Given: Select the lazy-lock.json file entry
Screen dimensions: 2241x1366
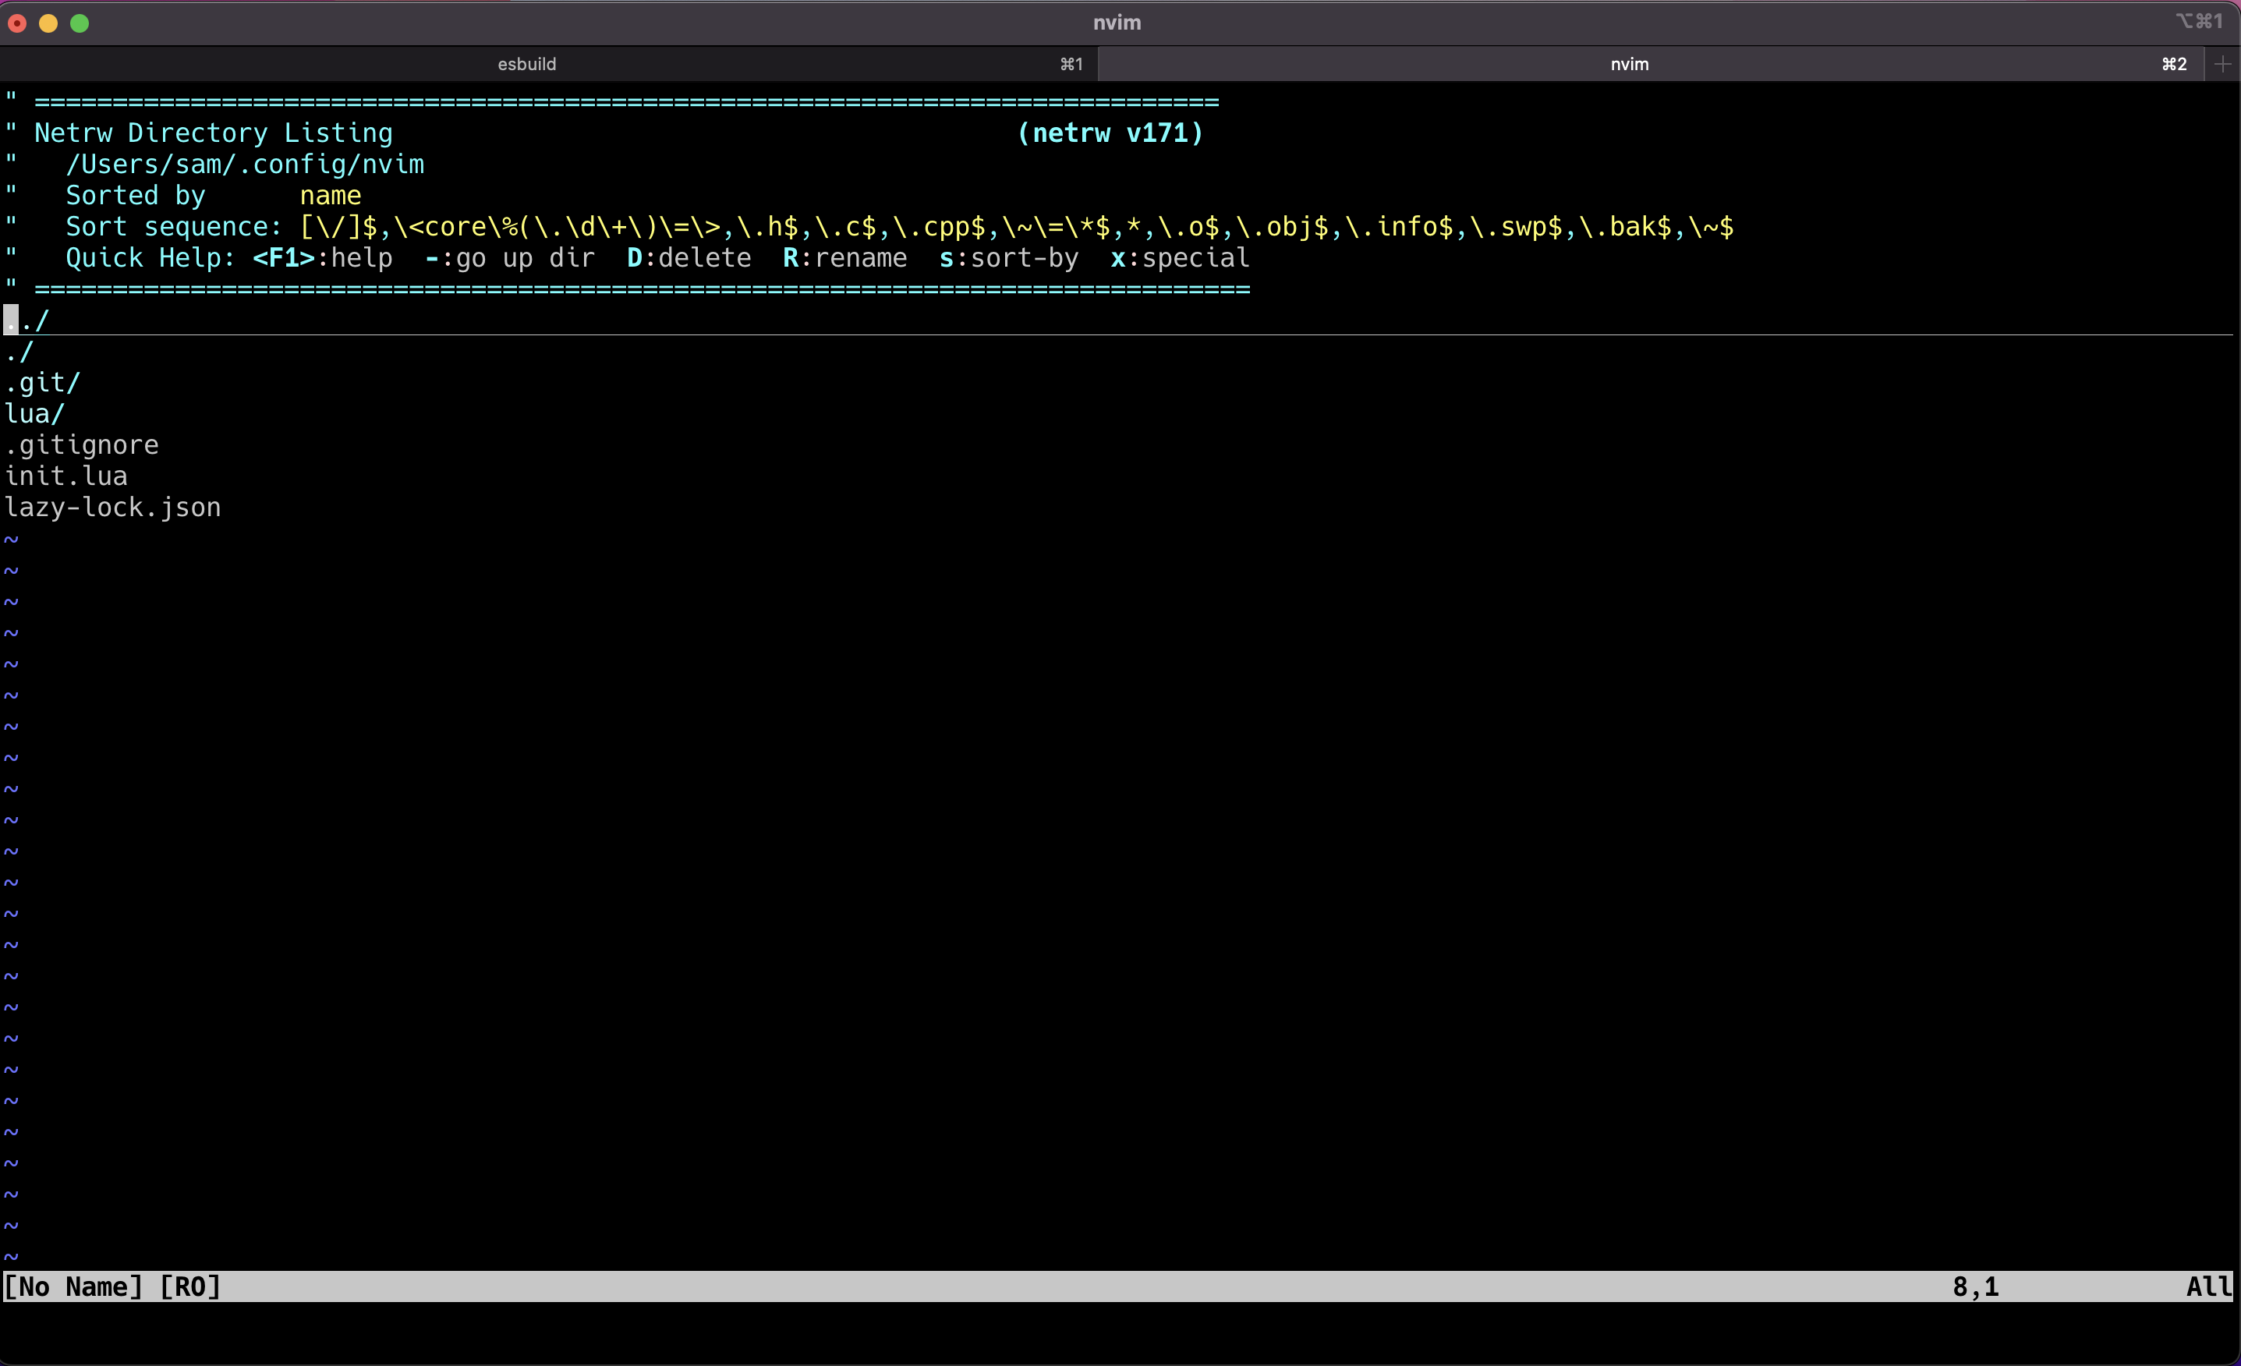Looking at the screenshot, I should (113, 508).
